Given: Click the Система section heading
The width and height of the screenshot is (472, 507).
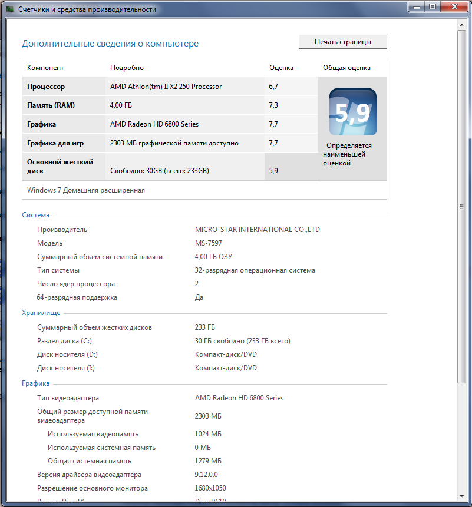Looking at the screenshot, I should coord(35,215).
